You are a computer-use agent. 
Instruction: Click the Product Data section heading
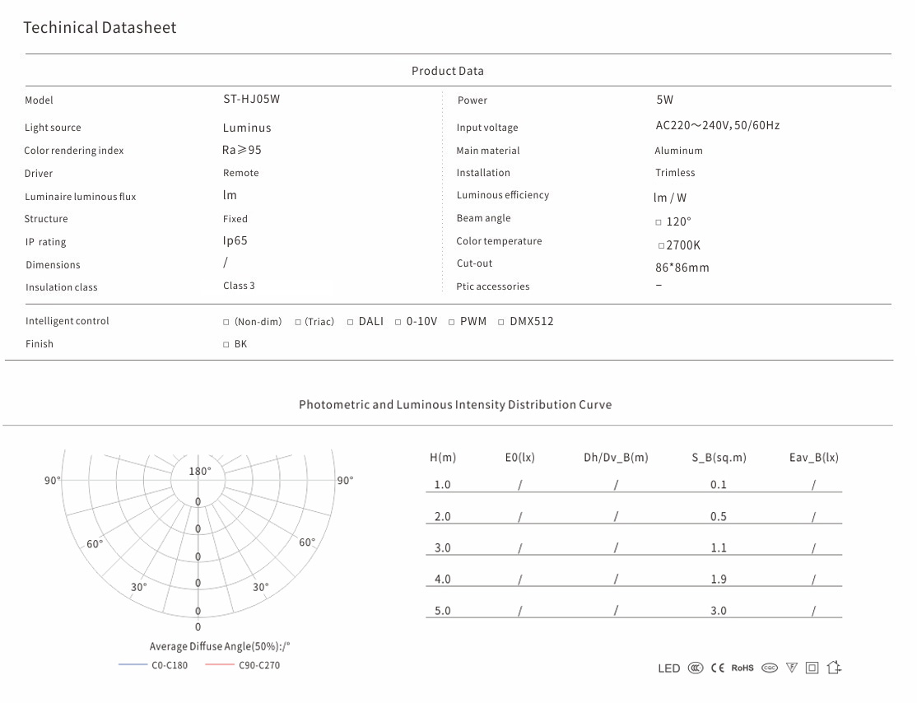pyautogui.click(x=448, y=71)
